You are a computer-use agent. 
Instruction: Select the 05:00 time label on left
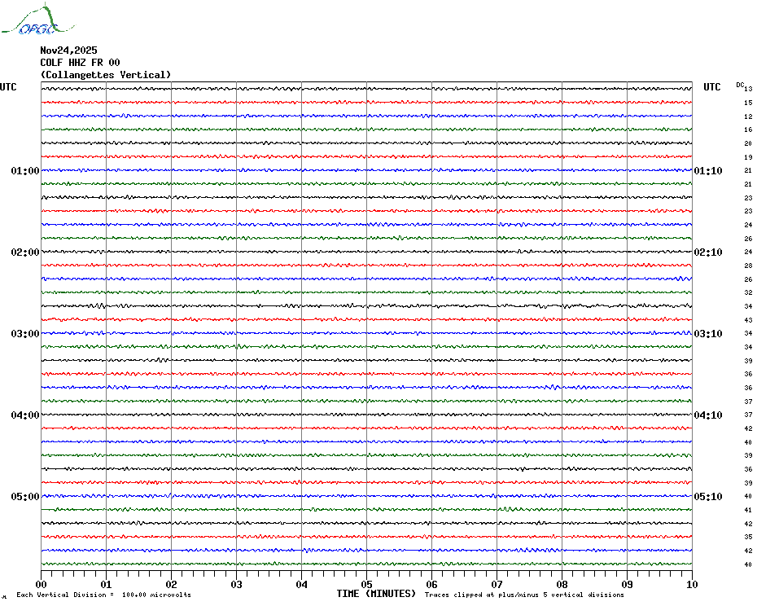click(25, 497)
